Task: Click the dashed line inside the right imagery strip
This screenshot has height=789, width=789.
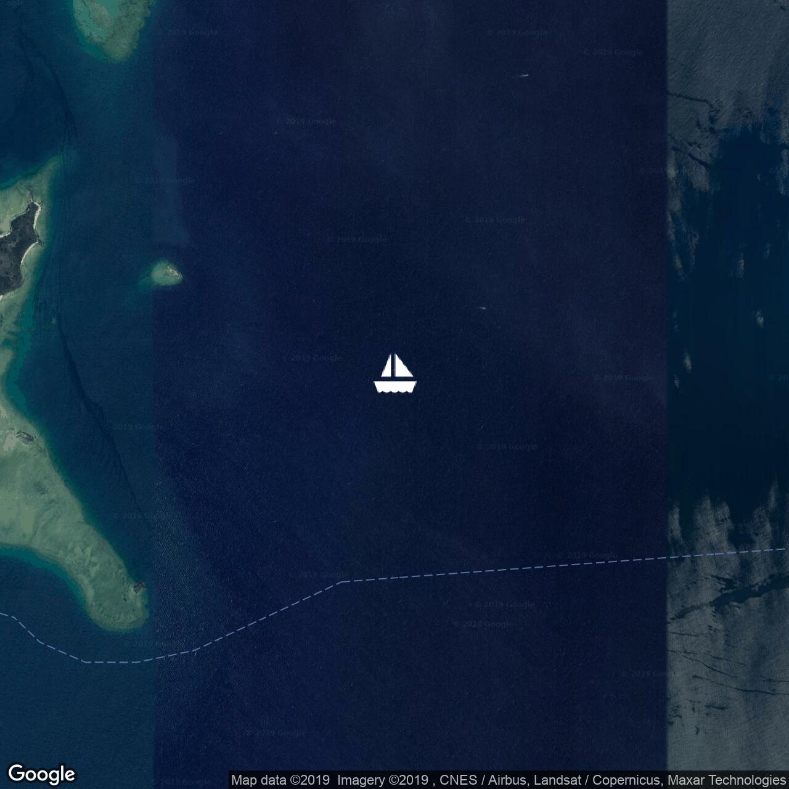Action: [727, 553]
